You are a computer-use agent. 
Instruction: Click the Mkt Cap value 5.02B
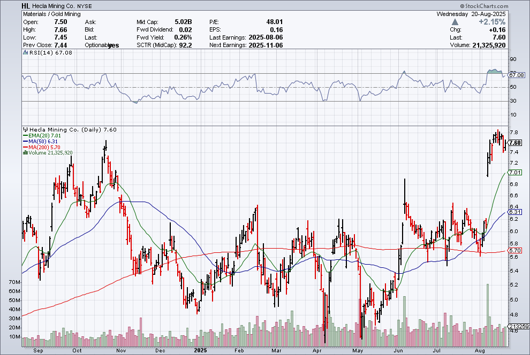click(x=183, y=22)
